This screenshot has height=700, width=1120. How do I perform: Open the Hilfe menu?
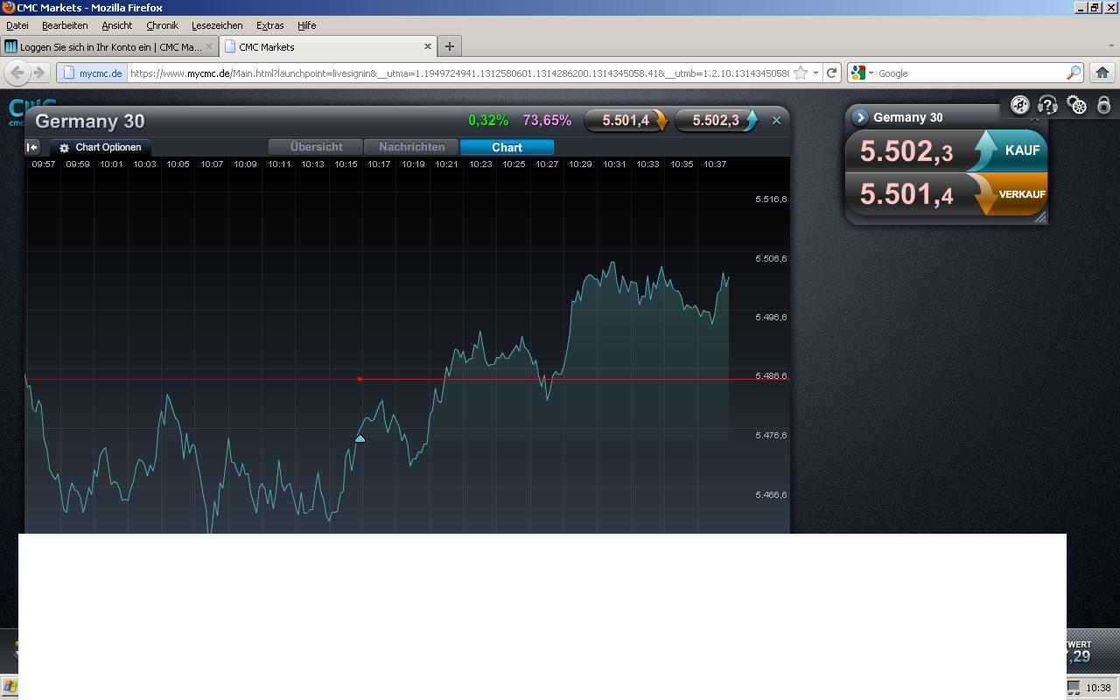[x=306, y=25]
